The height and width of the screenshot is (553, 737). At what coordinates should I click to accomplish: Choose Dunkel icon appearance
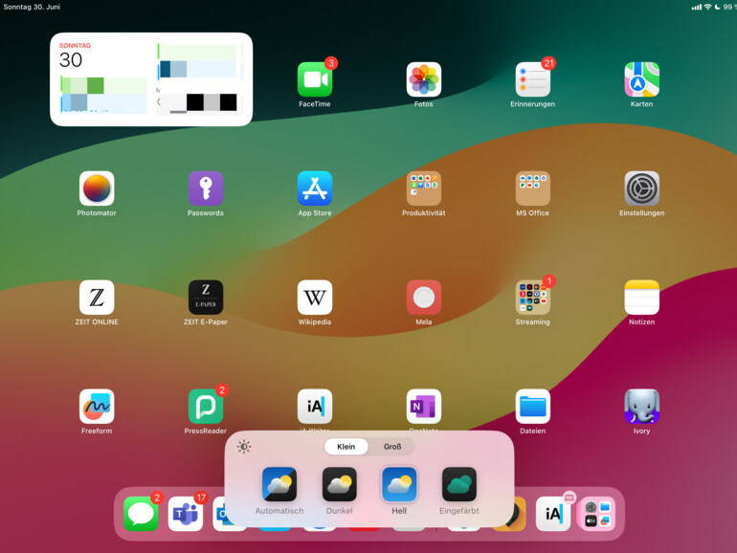tap(340, 491)
